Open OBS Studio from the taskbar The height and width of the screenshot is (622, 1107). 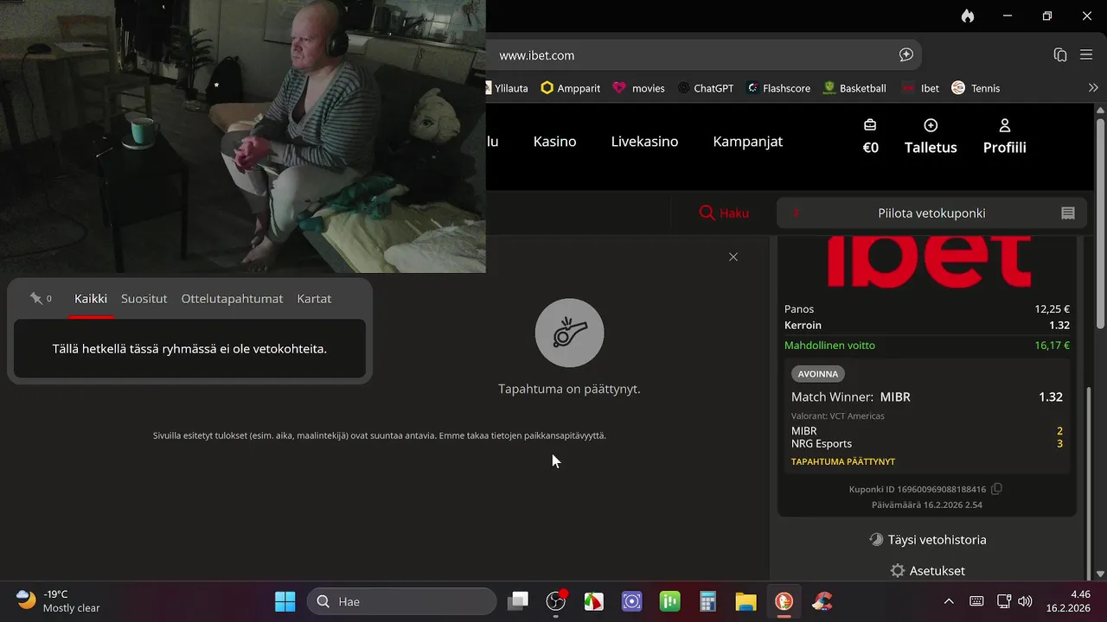pos(556,601)
